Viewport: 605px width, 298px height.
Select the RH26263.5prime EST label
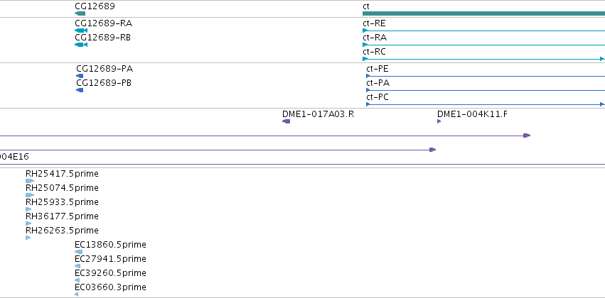pos(62,231)
